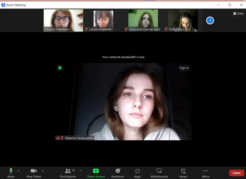Select Лариса Карпенко video thumbnail

[63, 20]
